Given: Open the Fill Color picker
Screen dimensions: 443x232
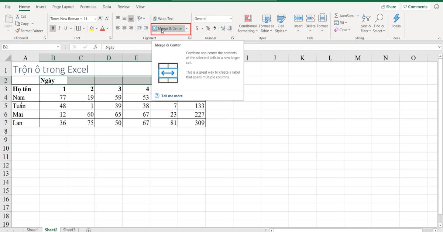Looking at the screenshot, I should tap(92, 28).
